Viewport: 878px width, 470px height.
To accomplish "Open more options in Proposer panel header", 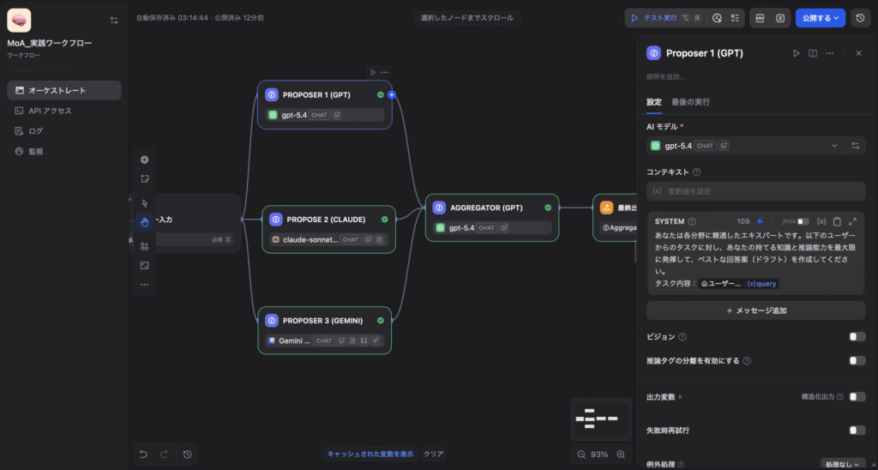I will pyautogui.click(x=830, y=53).
